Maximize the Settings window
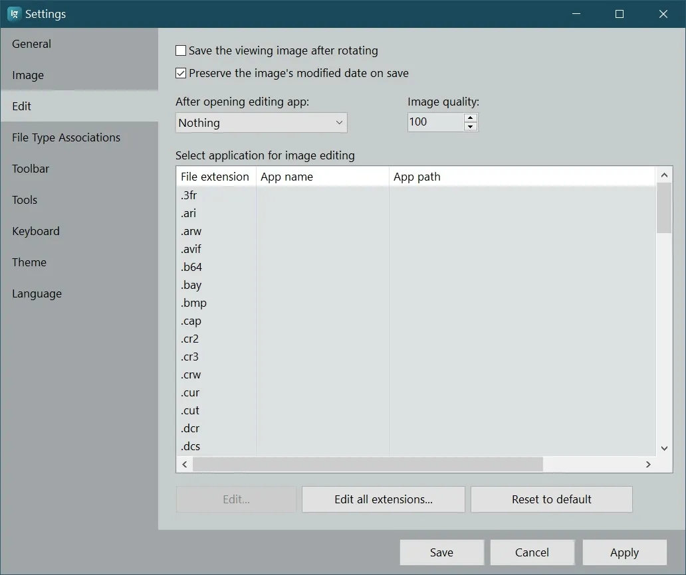This screenshot has height=575, width=686. pos(620,14)
